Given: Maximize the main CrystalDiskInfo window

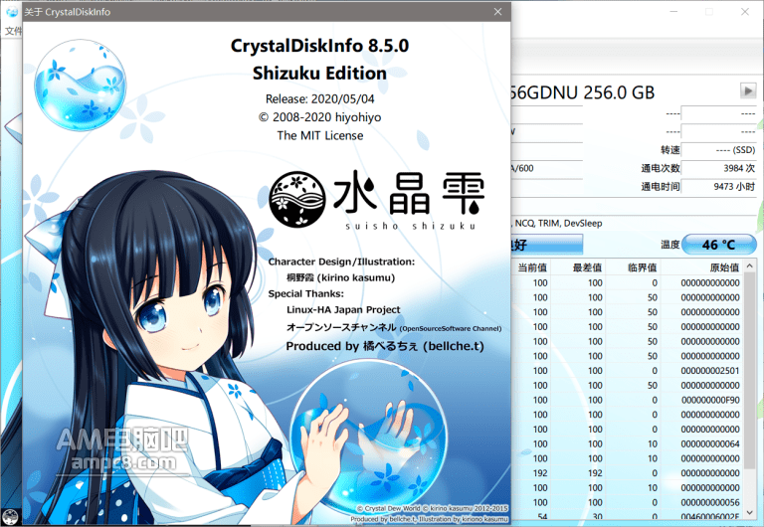Looking at the screenshot, I should click(x=709, y=12).
